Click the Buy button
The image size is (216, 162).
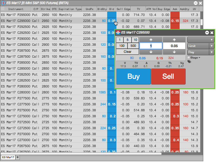click(x=134, y=76)
